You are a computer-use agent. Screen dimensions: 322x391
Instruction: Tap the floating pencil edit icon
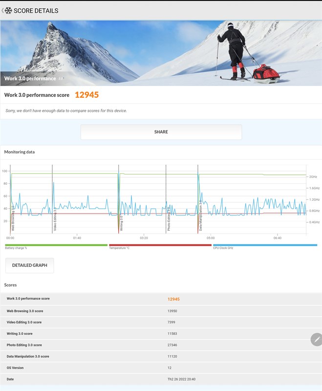tap(317, 339)
